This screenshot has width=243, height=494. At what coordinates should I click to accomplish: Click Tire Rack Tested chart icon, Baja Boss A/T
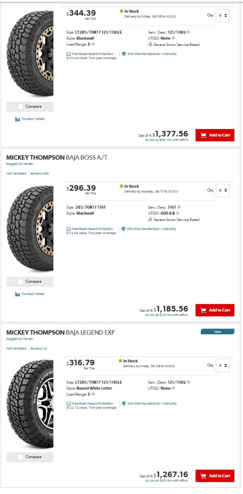point(17,294)
